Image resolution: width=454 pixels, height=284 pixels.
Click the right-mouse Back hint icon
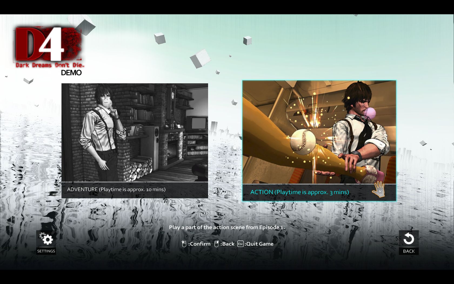pyautogui.click(x=216, y=244)
